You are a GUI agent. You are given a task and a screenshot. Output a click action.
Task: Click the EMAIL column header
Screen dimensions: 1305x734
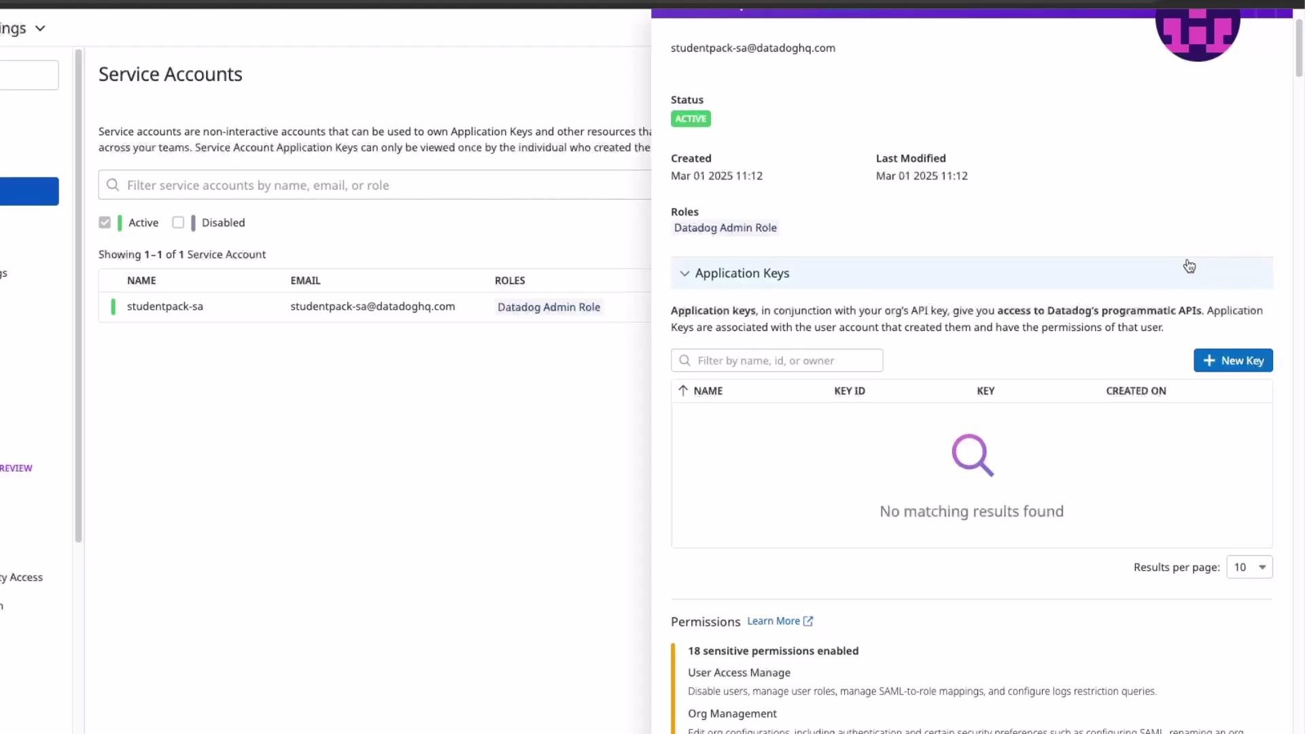point(305,281)
